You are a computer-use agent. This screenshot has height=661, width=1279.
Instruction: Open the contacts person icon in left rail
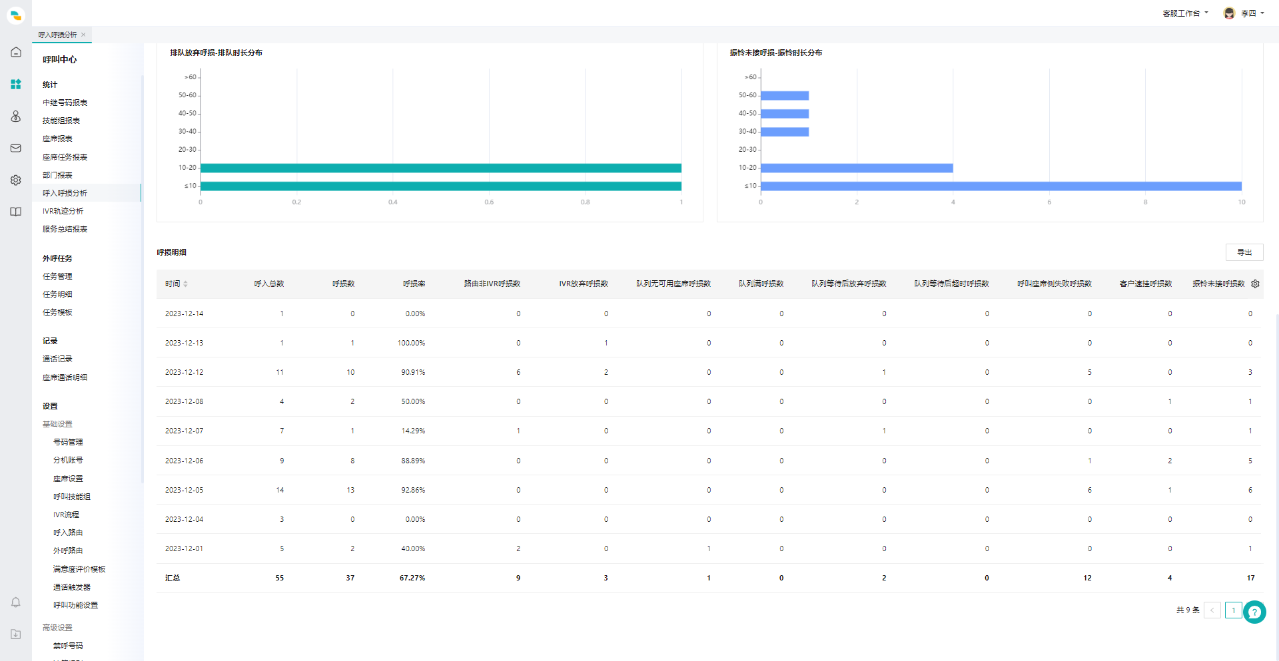pyautogui.click(x=16, y=116)
